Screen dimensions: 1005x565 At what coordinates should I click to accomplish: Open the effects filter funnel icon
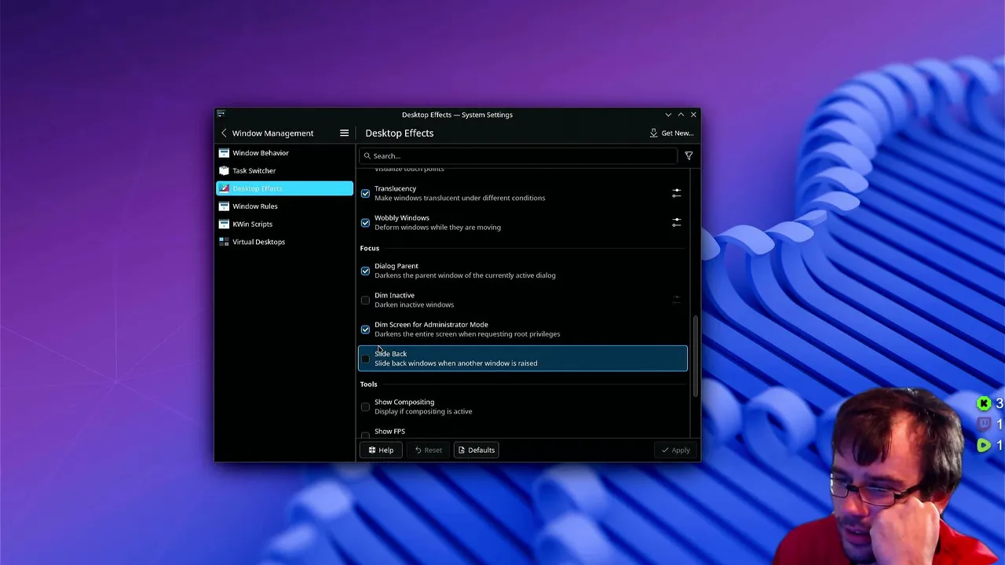(x=689, y=156)
